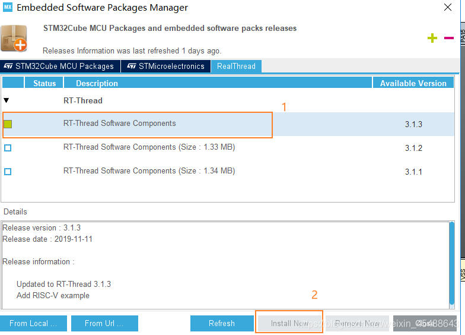The height and width of the screenshot is (335, 465).
Task: Close the Embedded Software Packages Manager window
Action: [448, 7]
